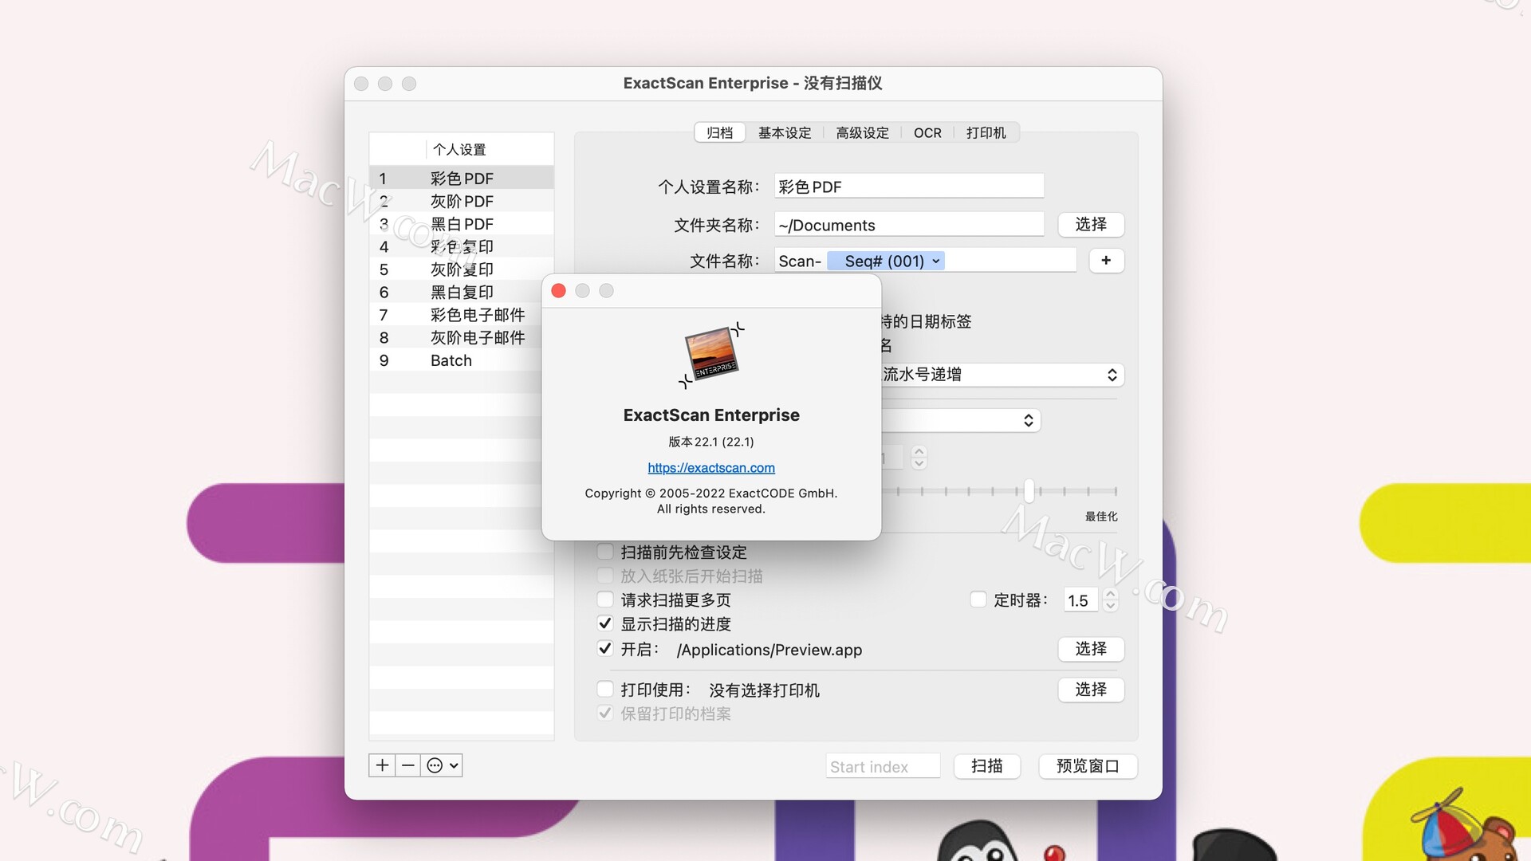Click the ExactScan Enterprise app icon
Image resolution: width=1531 pixels, height=861 pixels.
[711, 356]
